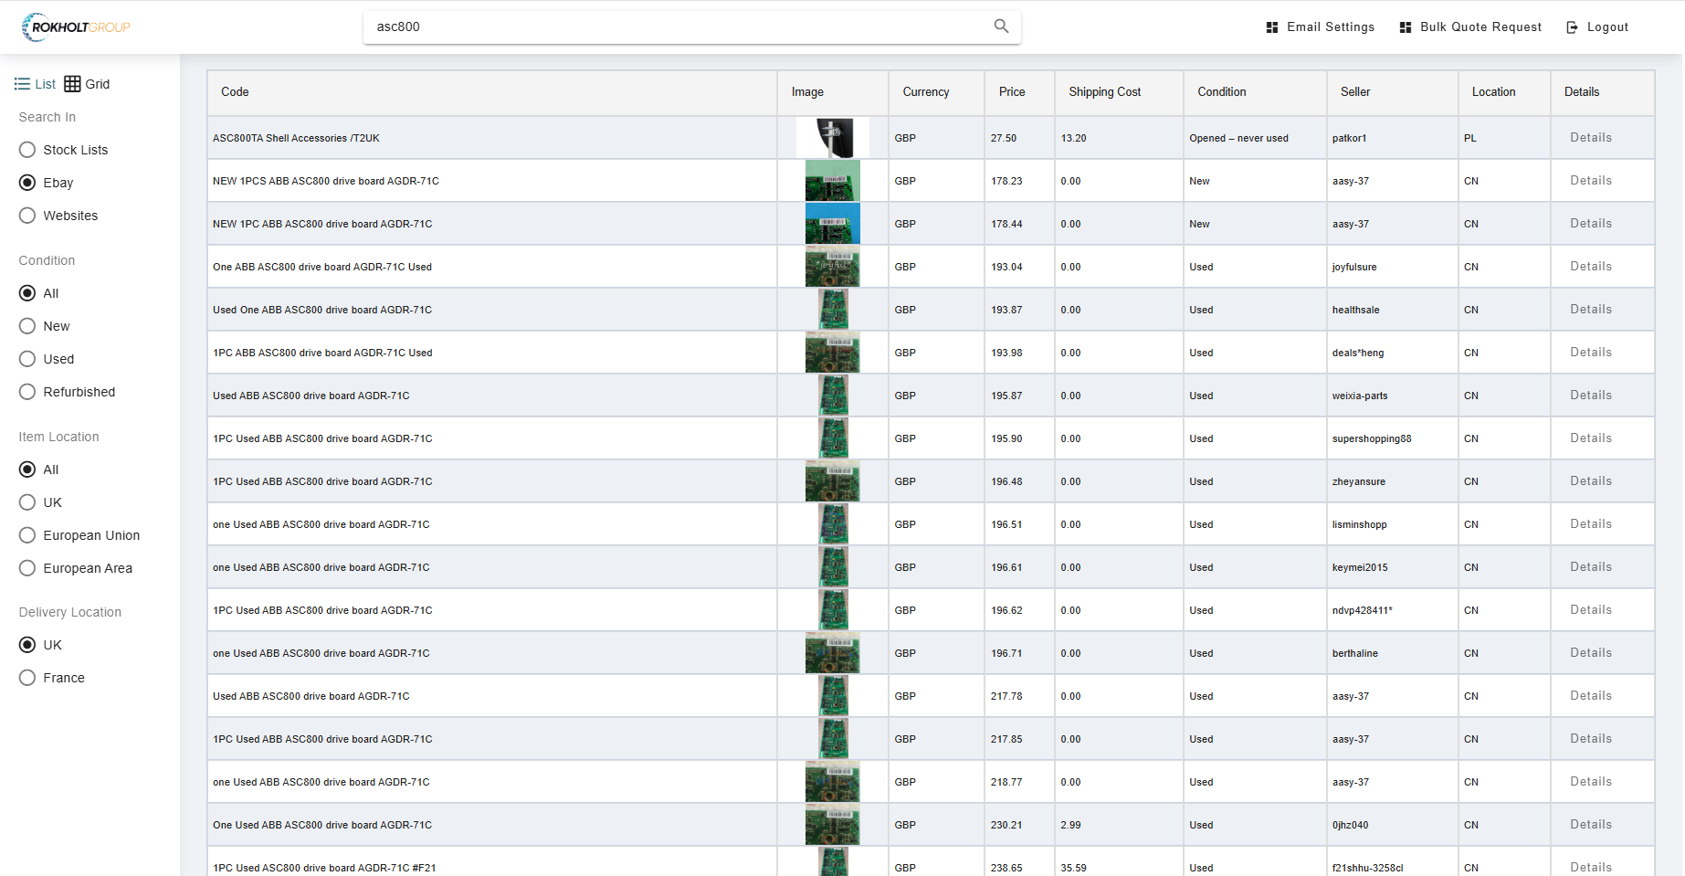Open Email Settings from top bar
The width and height of the screenshot is (1685, 876).
pyautogui.click(x=1320, y=27)
